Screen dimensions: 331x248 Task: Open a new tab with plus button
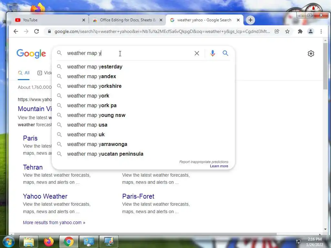251,20
